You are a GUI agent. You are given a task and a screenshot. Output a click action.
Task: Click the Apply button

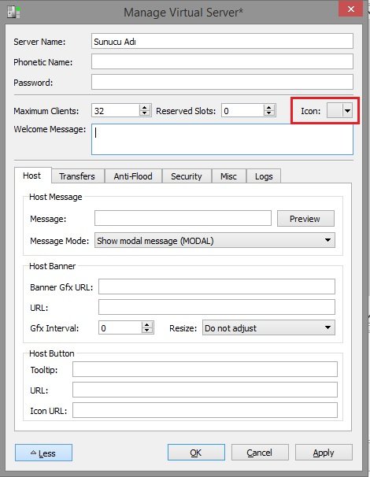324,453
